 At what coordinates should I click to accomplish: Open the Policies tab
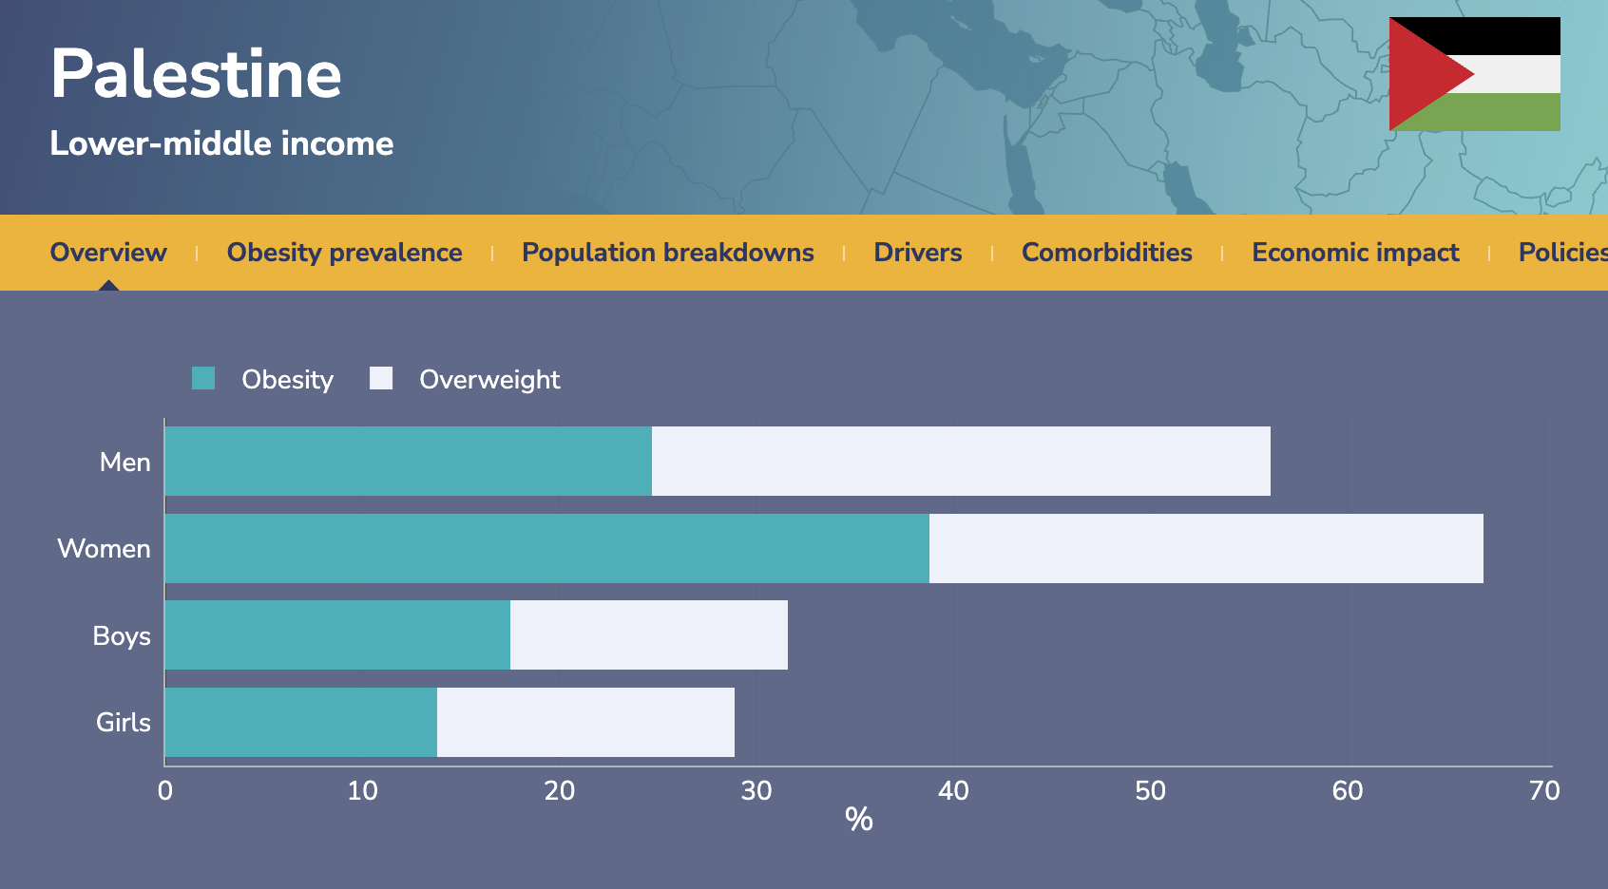coord(1560,253)
